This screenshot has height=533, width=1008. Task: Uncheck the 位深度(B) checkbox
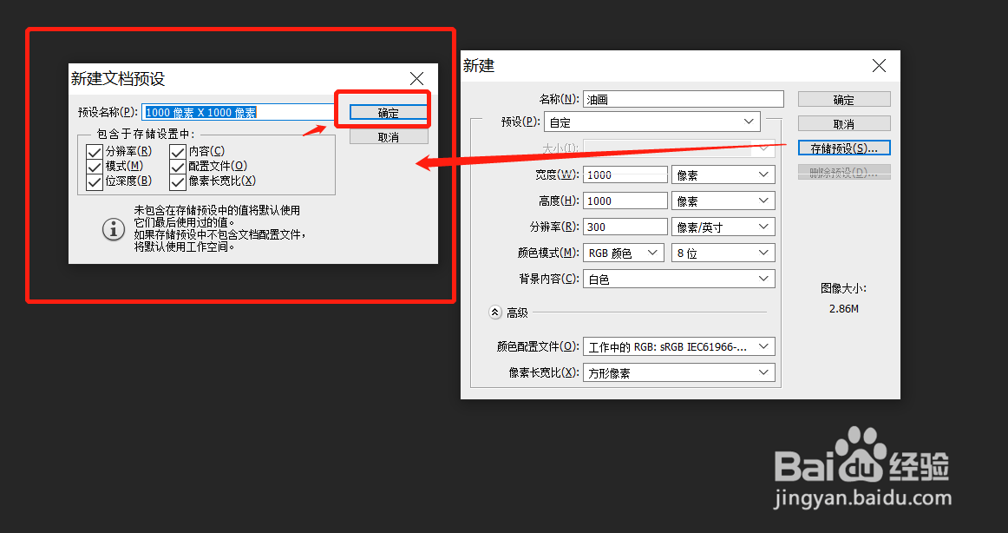click(x=95, y=183)
